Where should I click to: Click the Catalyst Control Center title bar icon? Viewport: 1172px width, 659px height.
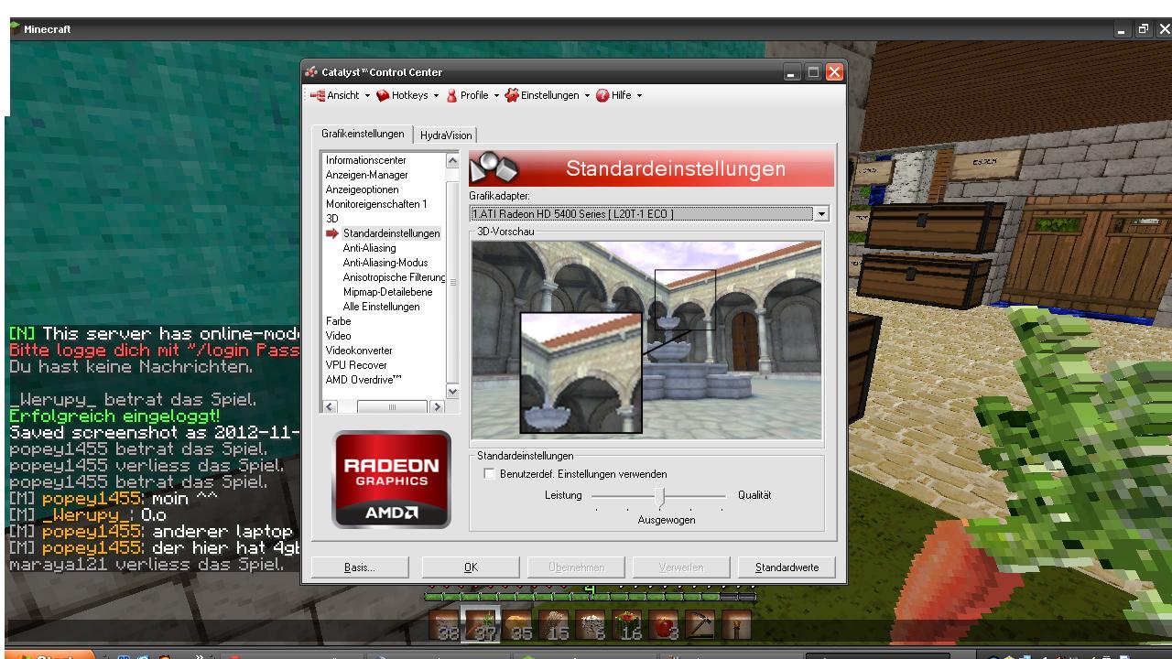[311, 72]
